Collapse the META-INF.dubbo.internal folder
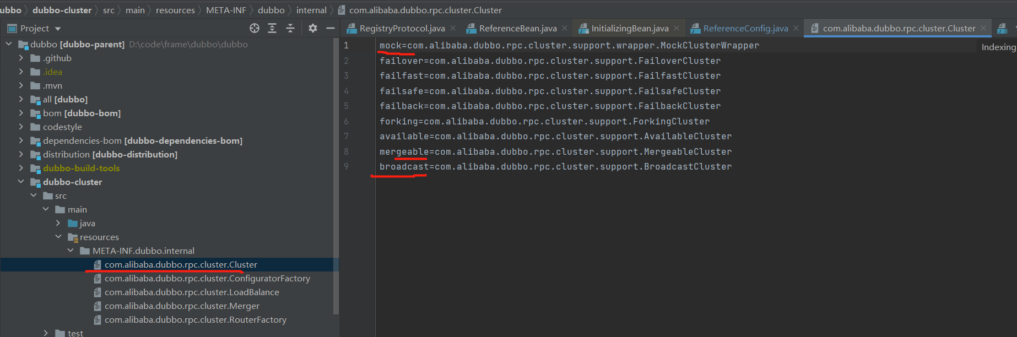The height and width of the screenshot is (337, 1017). point(71,251)
